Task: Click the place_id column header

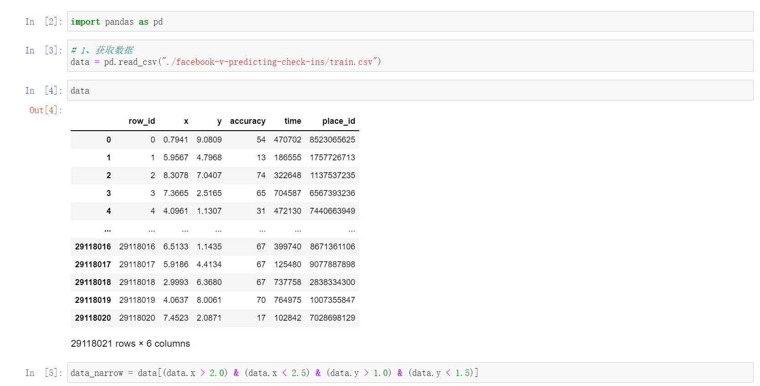Action: pyautogui.click(x=339, y=121)
